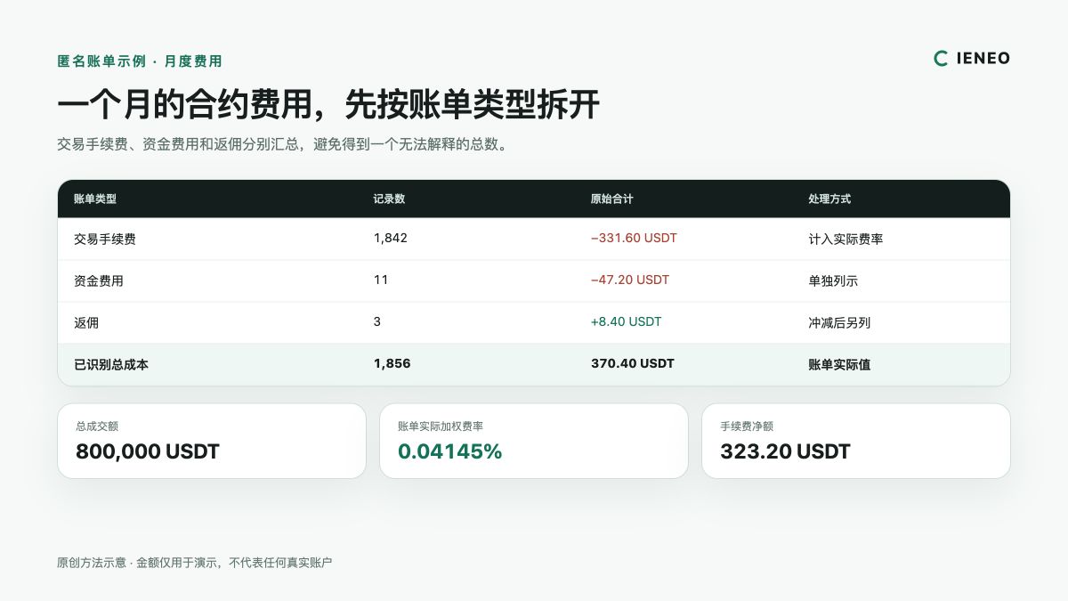
Task: Click the record count '3' in 返佣 row
Action: click(377, 321)
